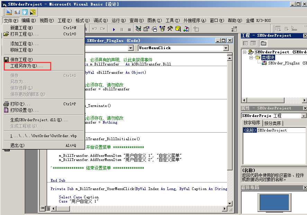
Task: Open the Project Explorer toolbar icon
Action: click(x=138, y=29)
